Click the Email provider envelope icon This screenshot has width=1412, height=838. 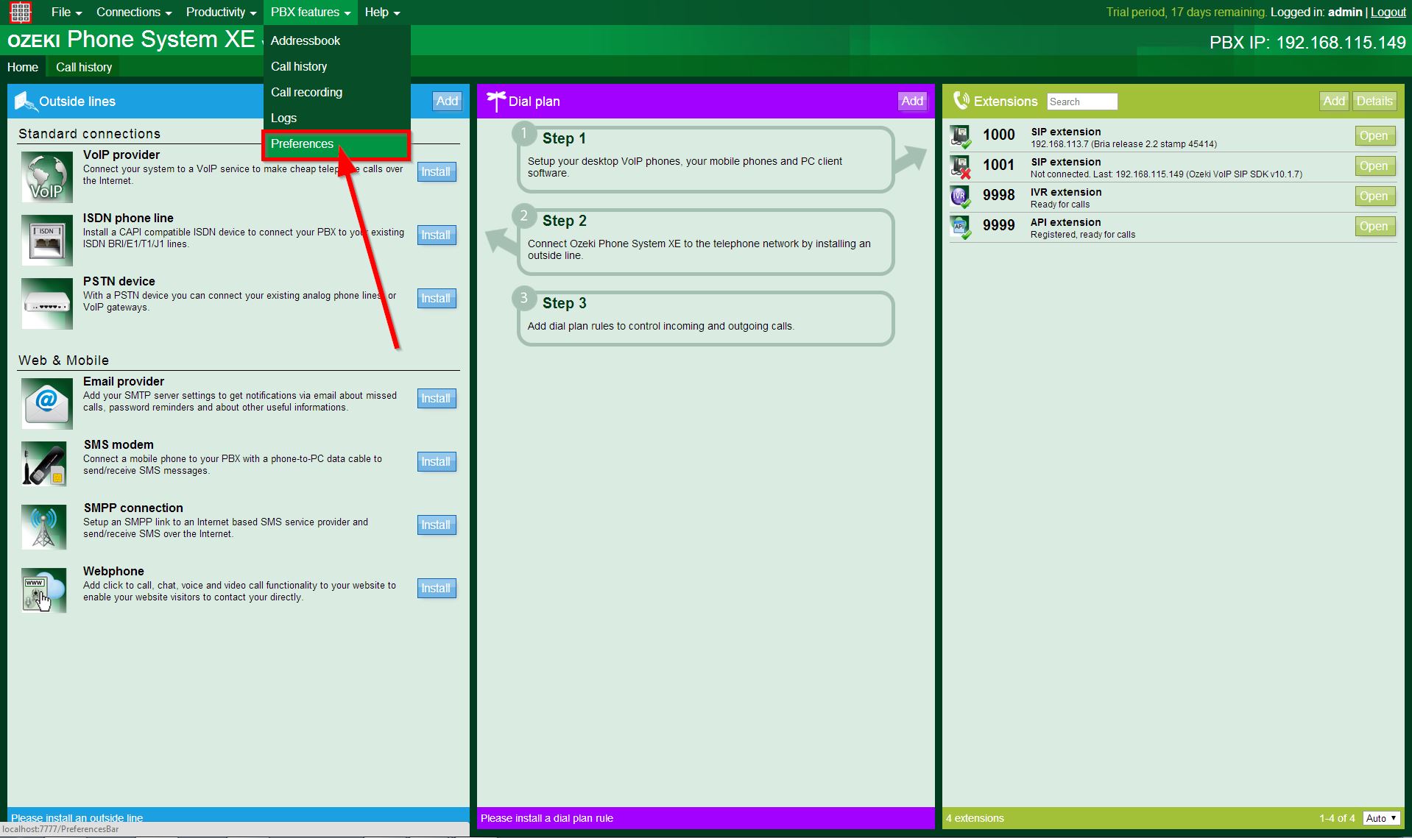tap(47, 403)
